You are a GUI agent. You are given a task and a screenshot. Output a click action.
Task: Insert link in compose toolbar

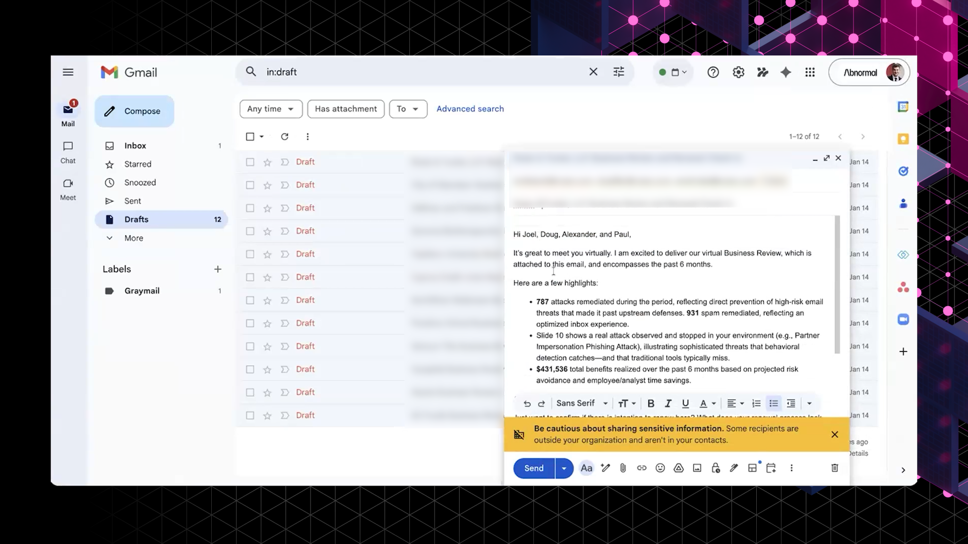(x=641, y=468)
